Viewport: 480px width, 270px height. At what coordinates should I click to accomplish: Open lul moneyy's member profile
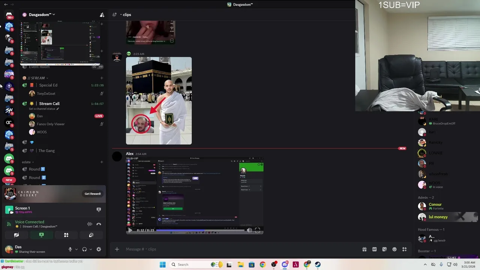click(x=438, y=217)
